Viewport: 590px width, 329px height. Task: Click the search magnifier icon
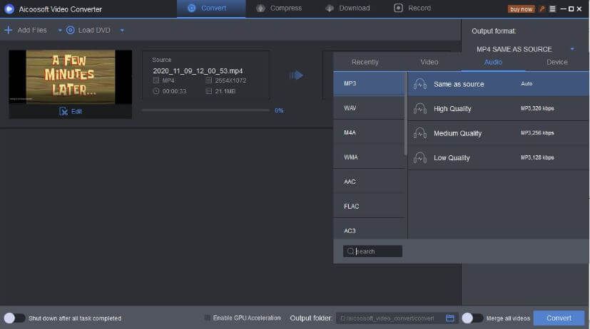click(x=350, y=251)
